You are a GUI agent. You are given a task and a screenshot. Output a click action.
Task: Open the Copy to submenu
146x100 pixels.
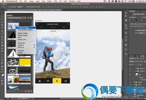[x=26, y=45]
